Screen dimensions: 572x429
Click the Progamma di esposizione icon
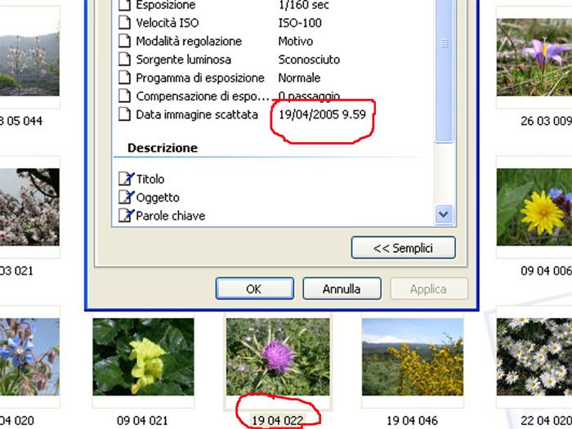[125, 78]
